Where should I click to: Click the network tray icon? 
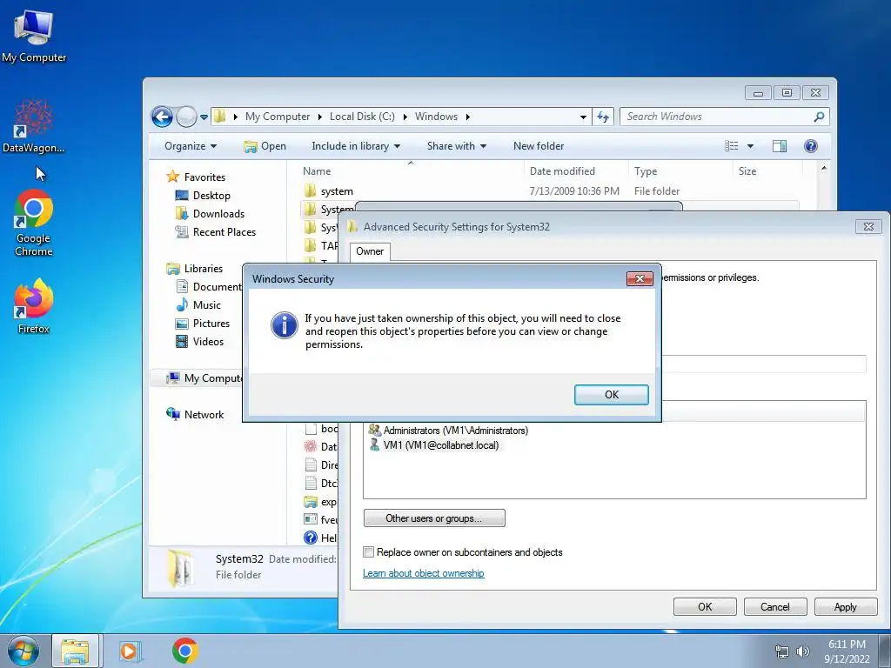pos(782,651)
